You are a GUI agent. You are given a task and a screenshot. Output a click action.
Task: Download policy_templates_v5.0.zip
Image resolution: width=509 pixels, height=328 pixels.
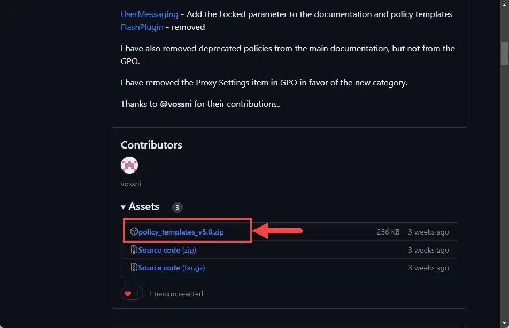tap(181, 232)
